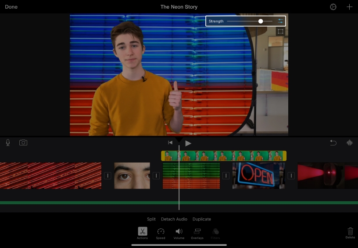Toggle the mask crop square icon
Screen dimensions: 358x248
pos(280,31)
